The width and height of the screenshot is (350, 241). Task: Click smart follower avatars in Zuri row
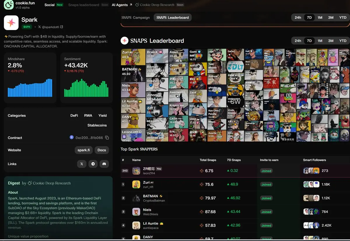coord(311,184)
